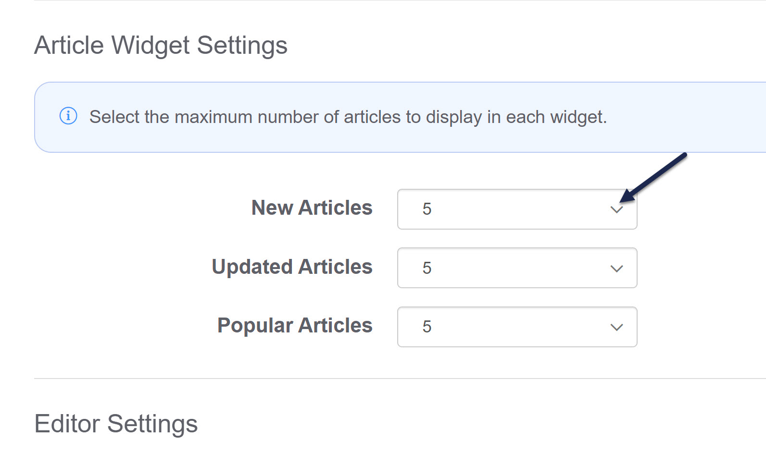Click the New Articles label
Screen dimensions: 766x453
pos(312,208)
